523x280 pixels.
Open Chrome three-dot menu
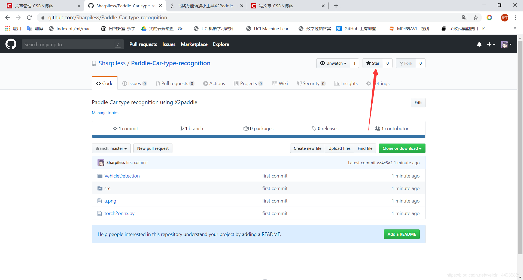515,18
